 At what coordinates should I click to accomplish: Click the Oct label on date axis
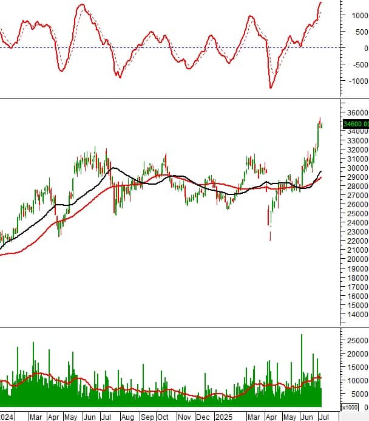pyautogui.click(x=163, y=417)
